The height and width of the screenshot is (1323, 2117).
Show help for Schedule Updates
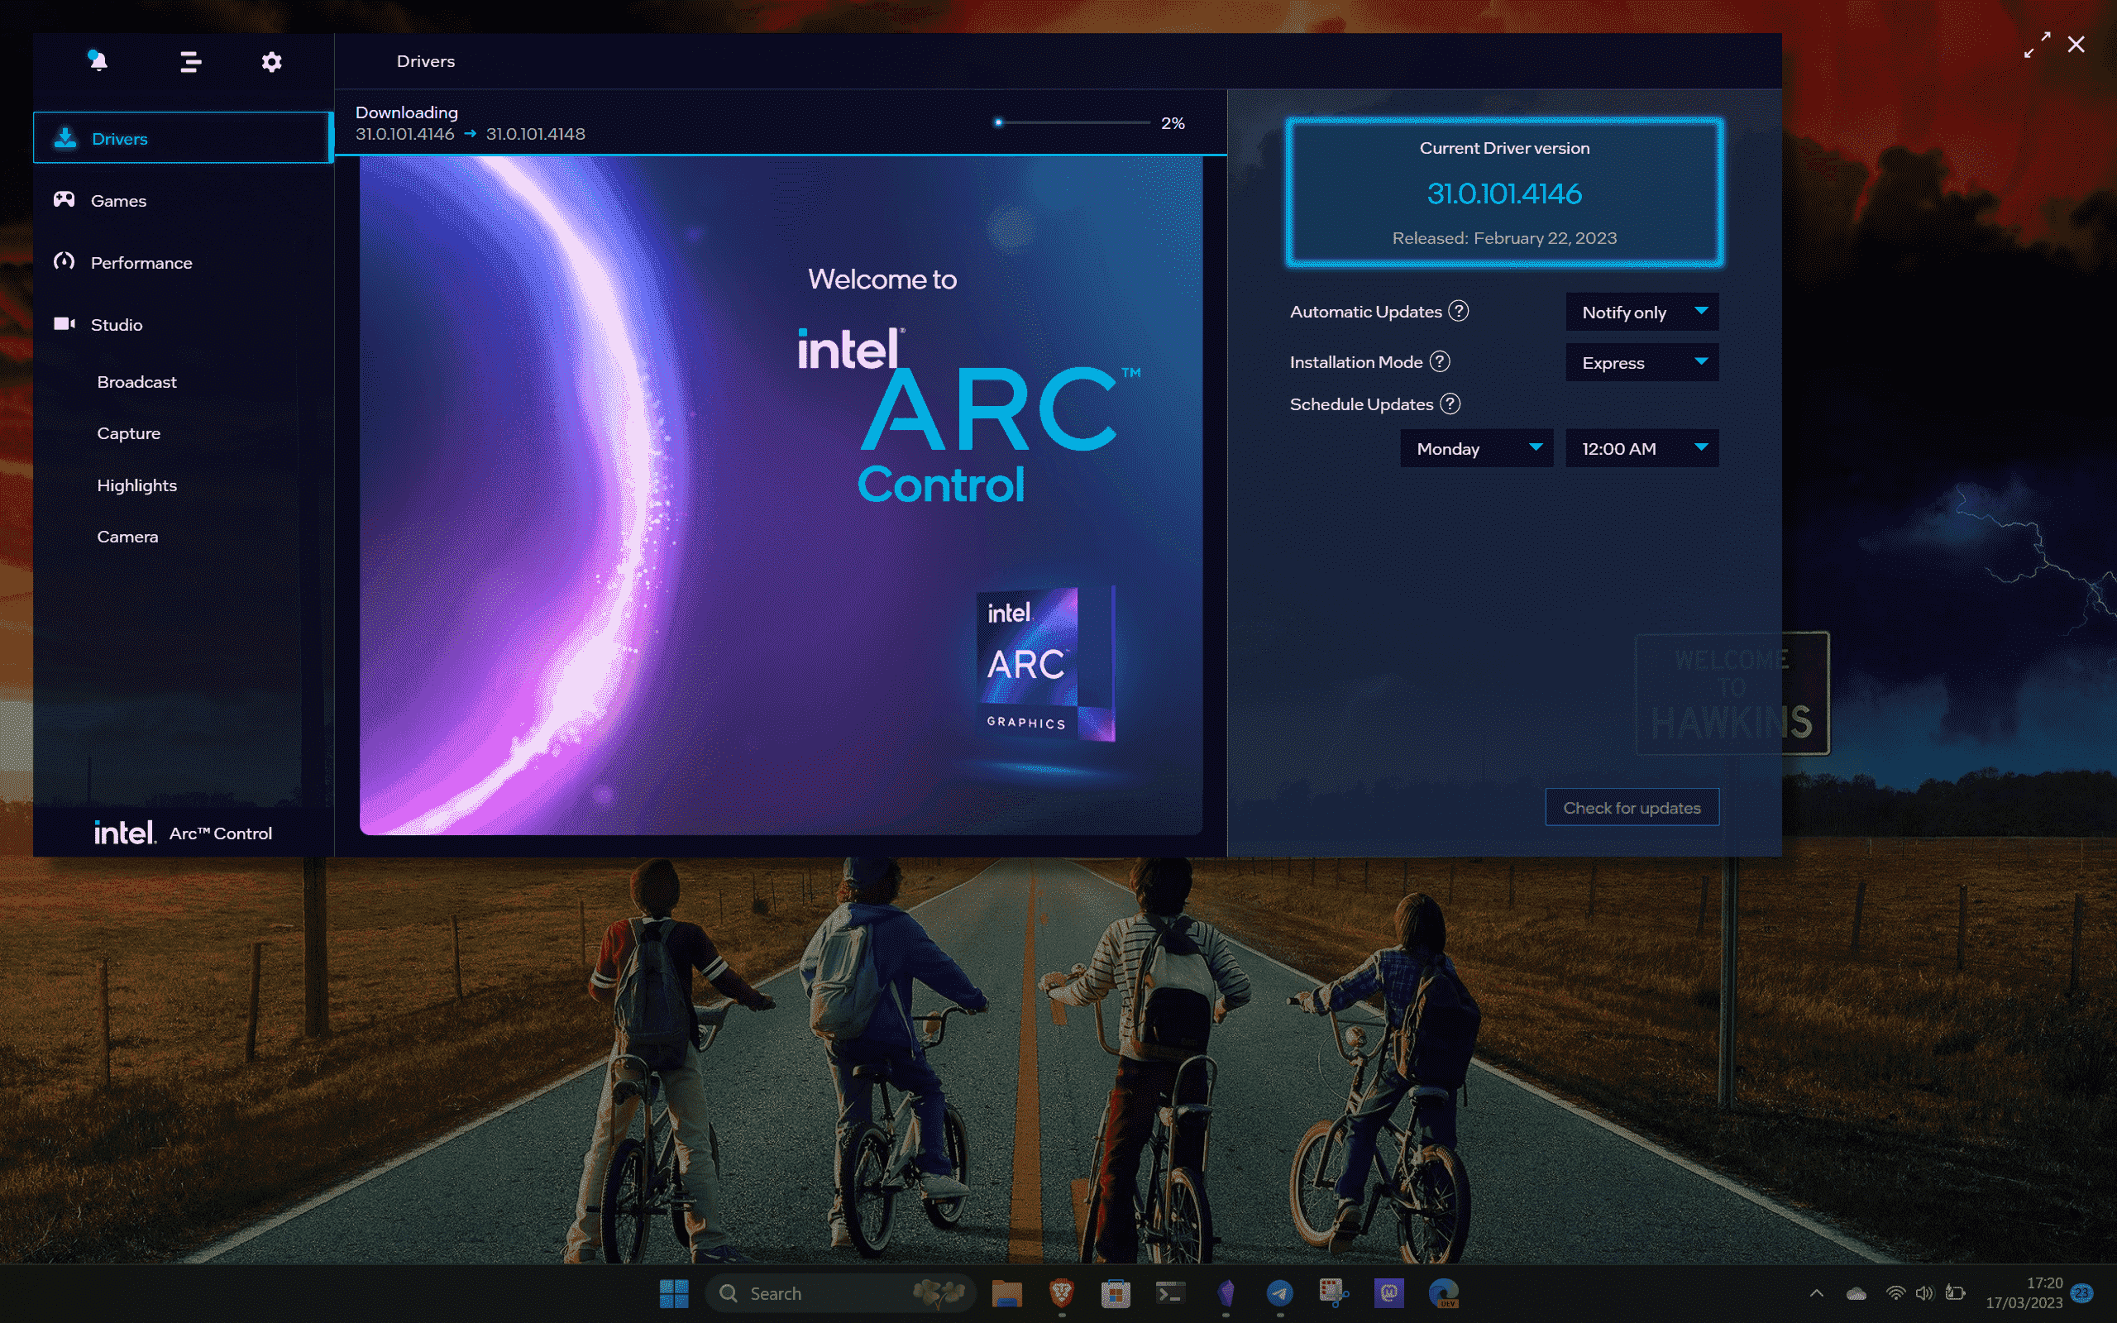pyautogui.click(x=1450, y=404)
